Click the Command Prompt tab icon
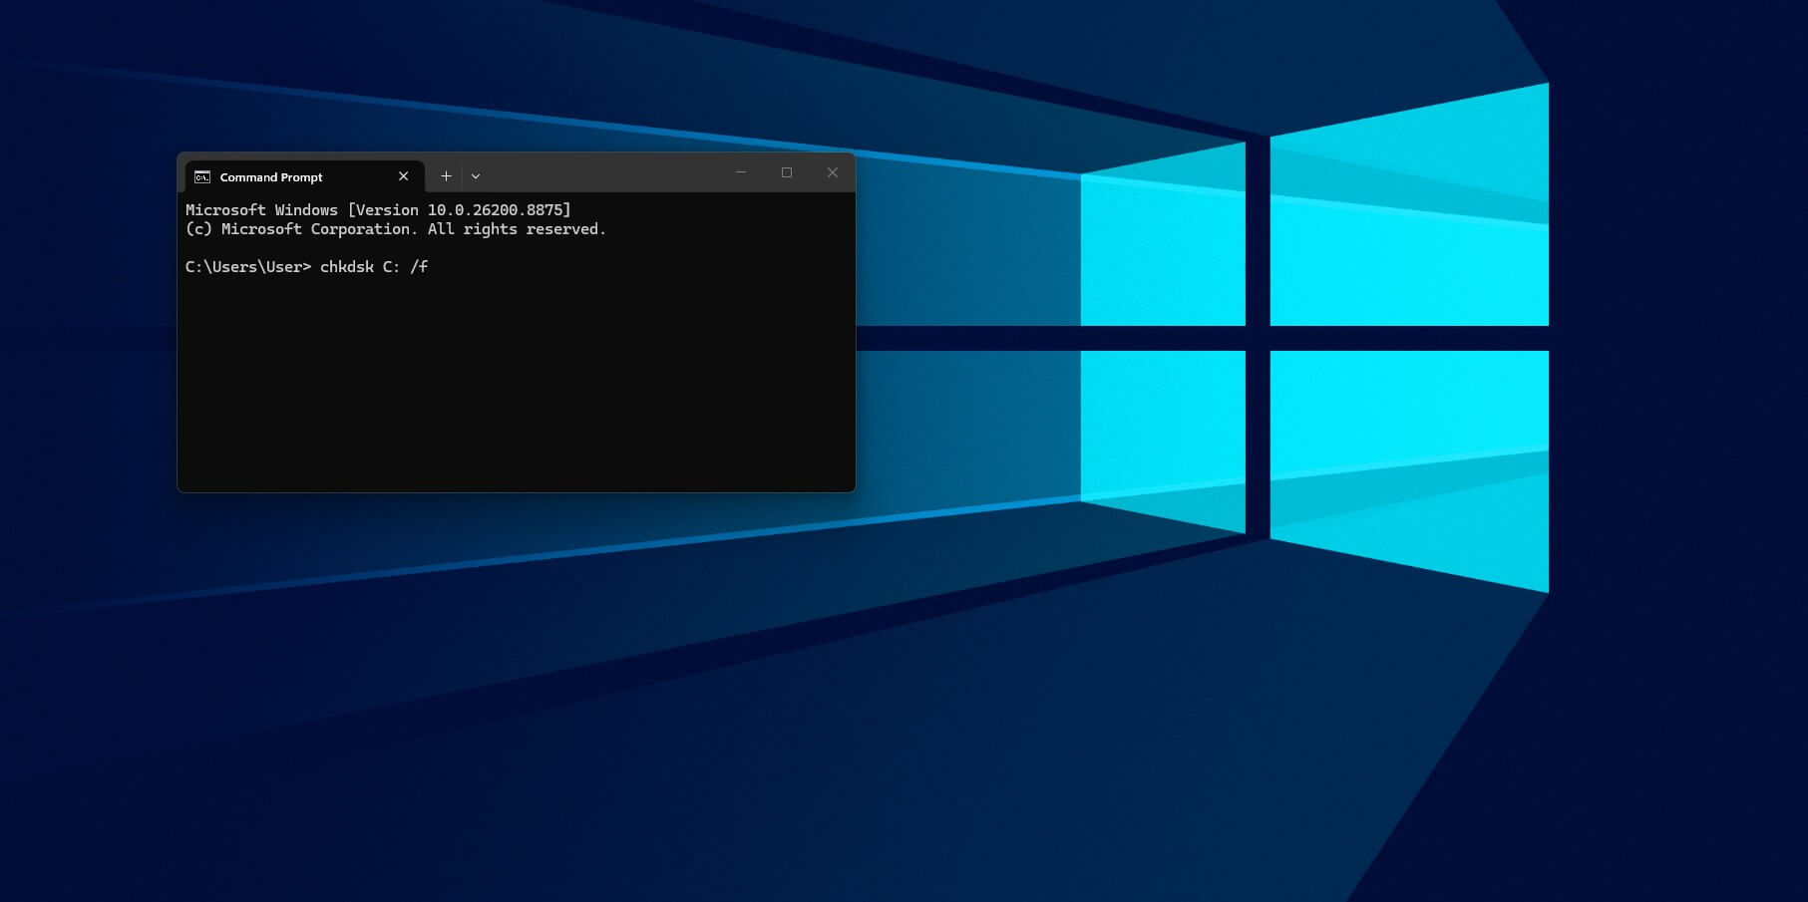Screen dimensions: 1808x902 point(202,176)
